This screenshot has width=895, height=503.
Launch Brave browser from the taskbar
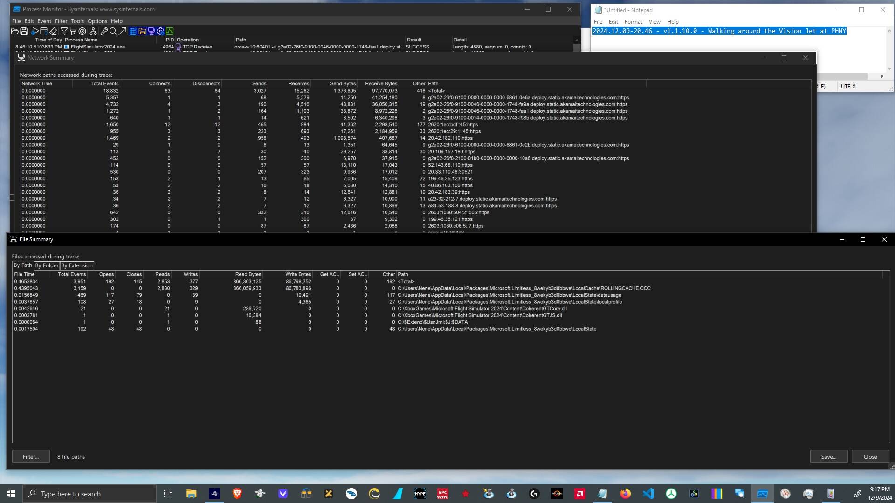point(237,494)
